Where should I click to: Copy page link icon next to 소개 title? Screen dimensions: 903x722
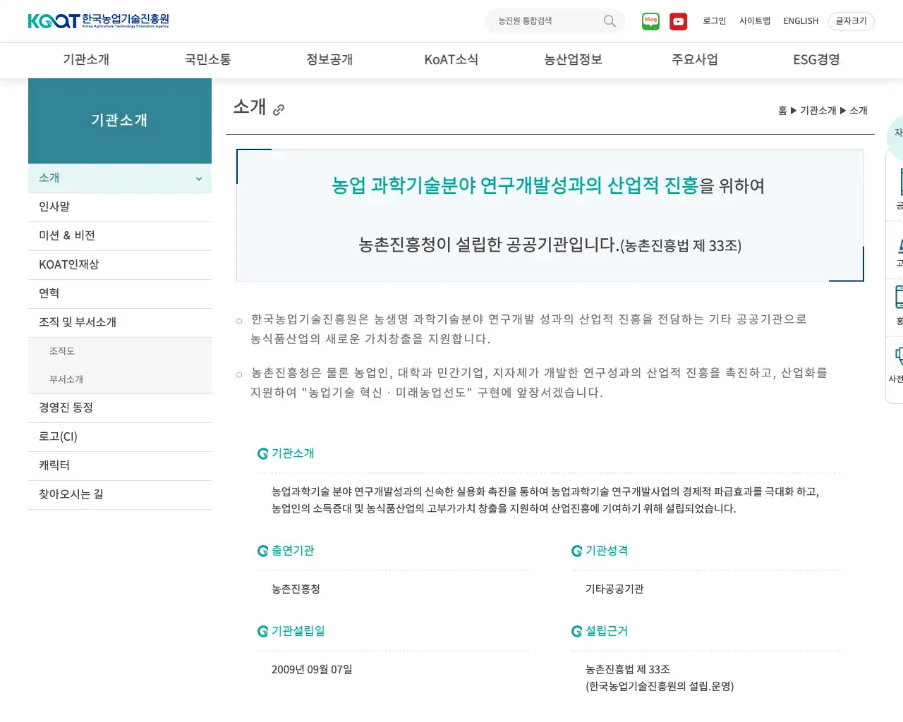279,110
